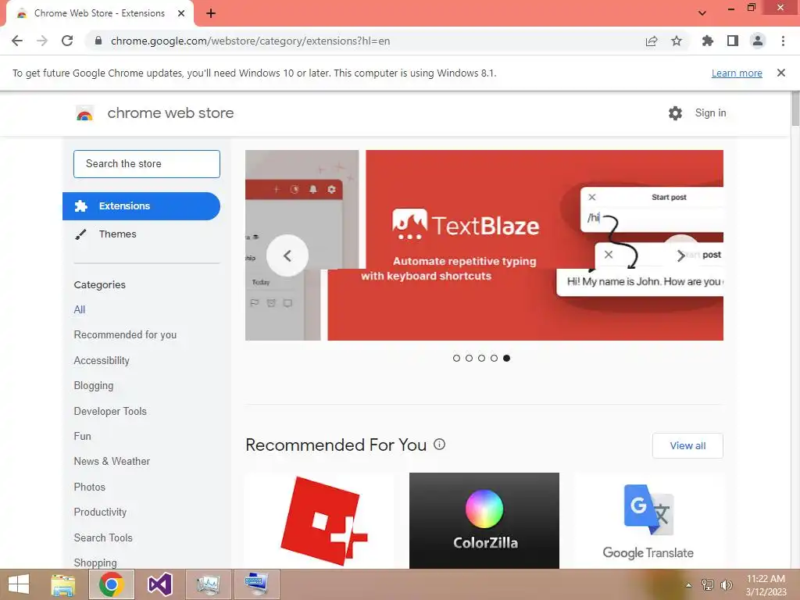Select first carousel dot
Screen dimensions: 800x600
coord(456,358)
